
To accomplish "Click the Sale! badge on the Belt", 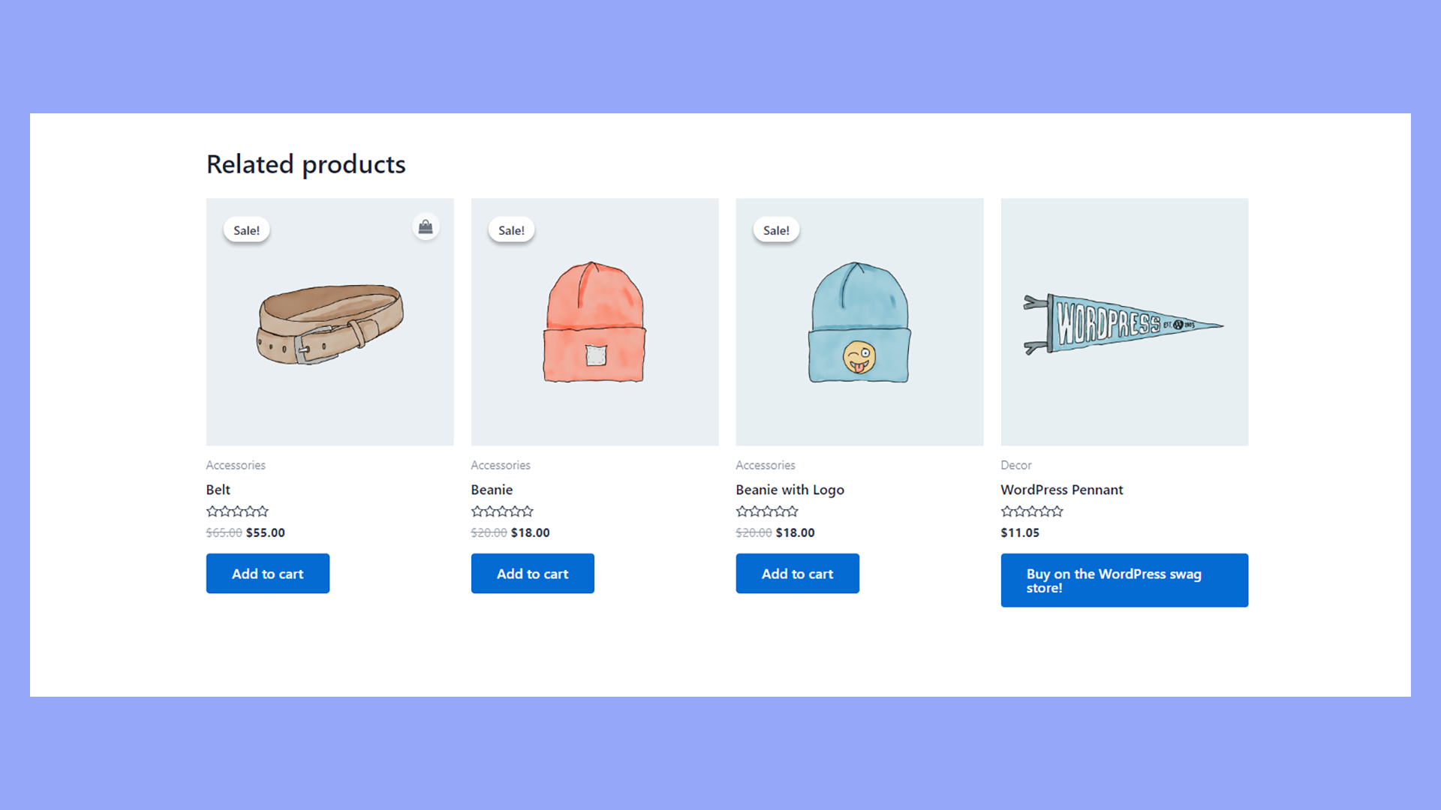I will pos(246,230).
